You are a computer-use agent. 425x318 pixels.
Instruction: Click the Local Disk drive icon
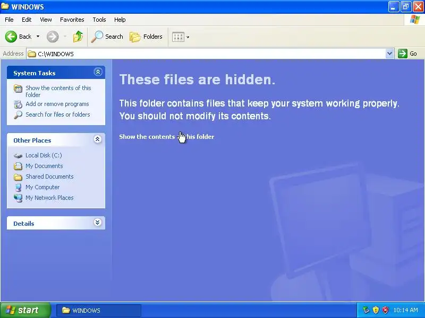click(18, 156)
